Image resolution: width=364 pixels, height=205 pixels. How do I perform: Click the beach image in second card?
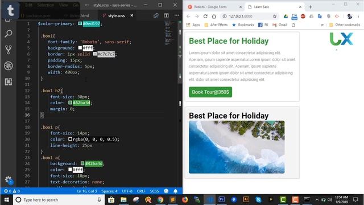[x=237, y=147]
